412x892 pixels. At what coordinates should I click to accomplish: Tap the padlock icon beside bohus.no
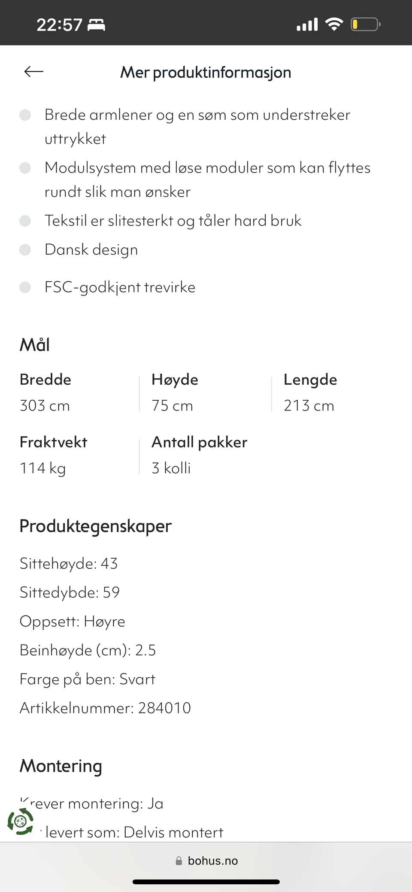coord(179,861)
